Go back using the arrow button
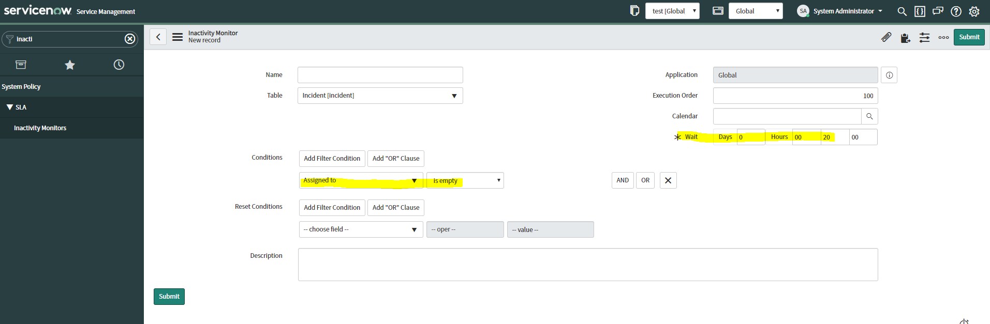 click(x=158, y=37)
